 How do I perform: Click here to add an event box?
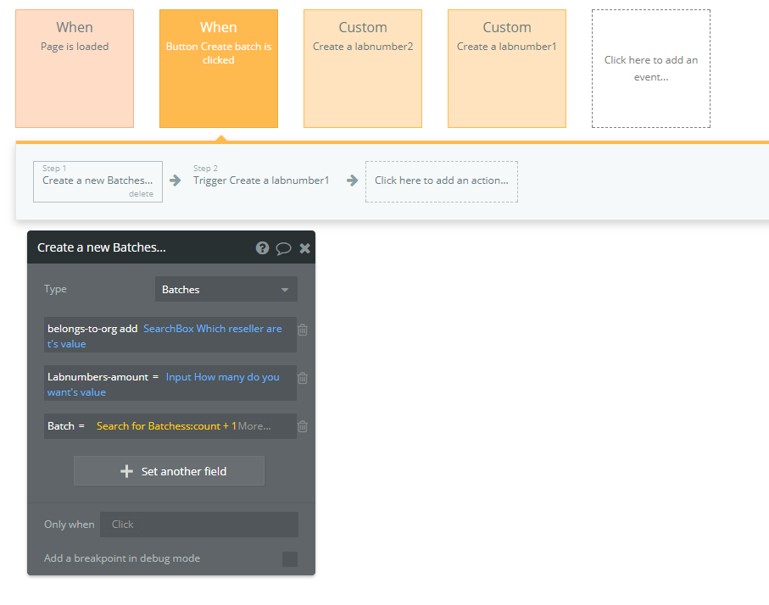coord(651,69)
